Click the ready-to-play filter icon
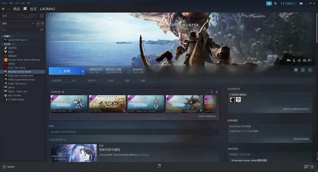 click(42, 24)
